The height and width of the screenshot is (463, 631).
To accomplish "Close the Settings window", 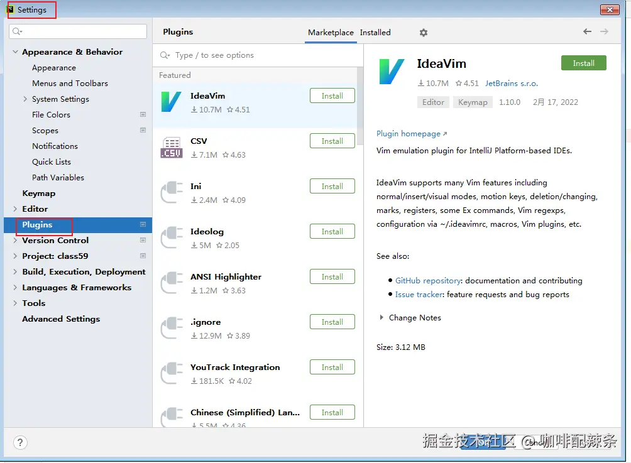I will (x=610, y=9).
